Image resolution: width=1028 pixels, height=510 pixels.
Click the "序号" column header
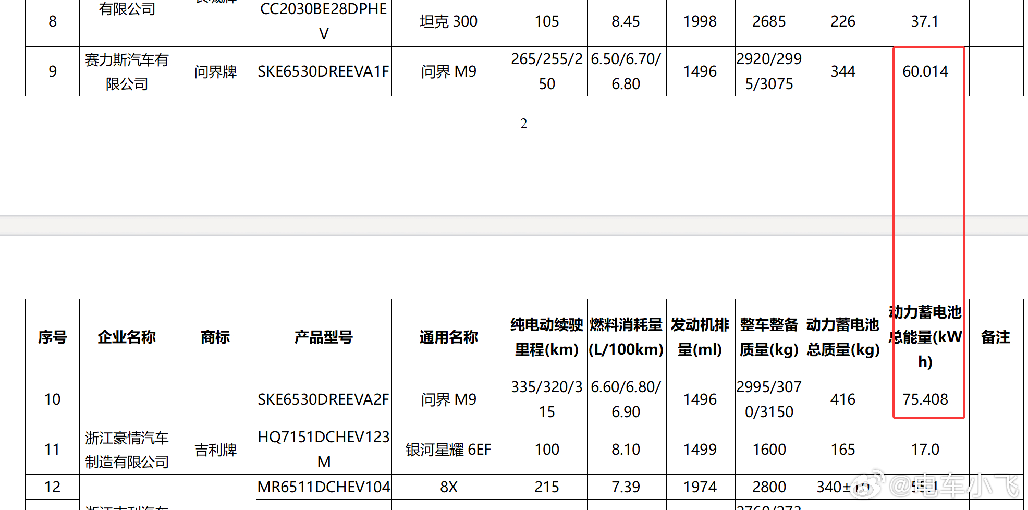[x=52, y=337]
